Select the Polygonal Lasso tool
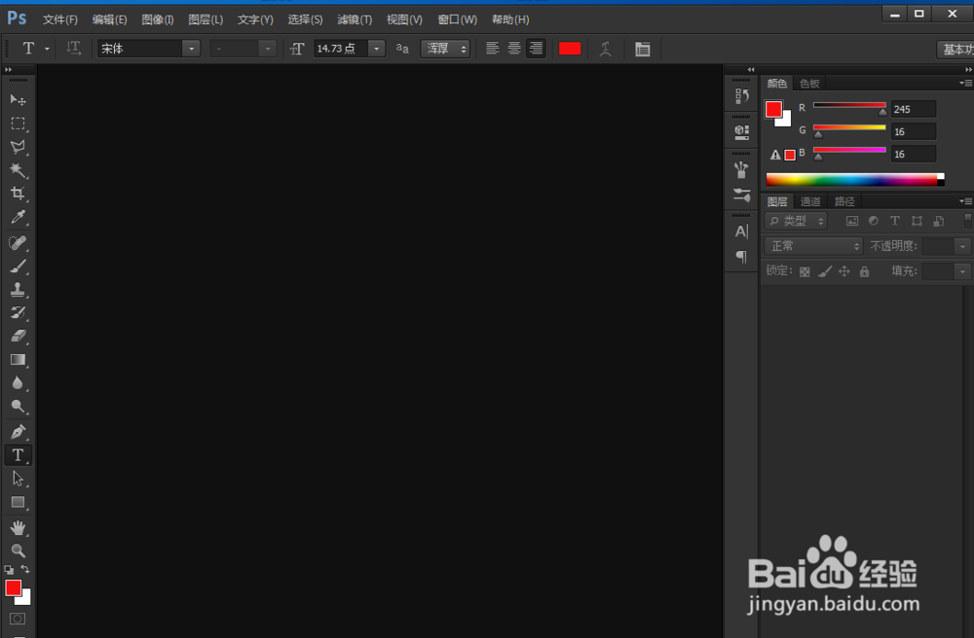974x638 pixels. click(x=18, y=147)
